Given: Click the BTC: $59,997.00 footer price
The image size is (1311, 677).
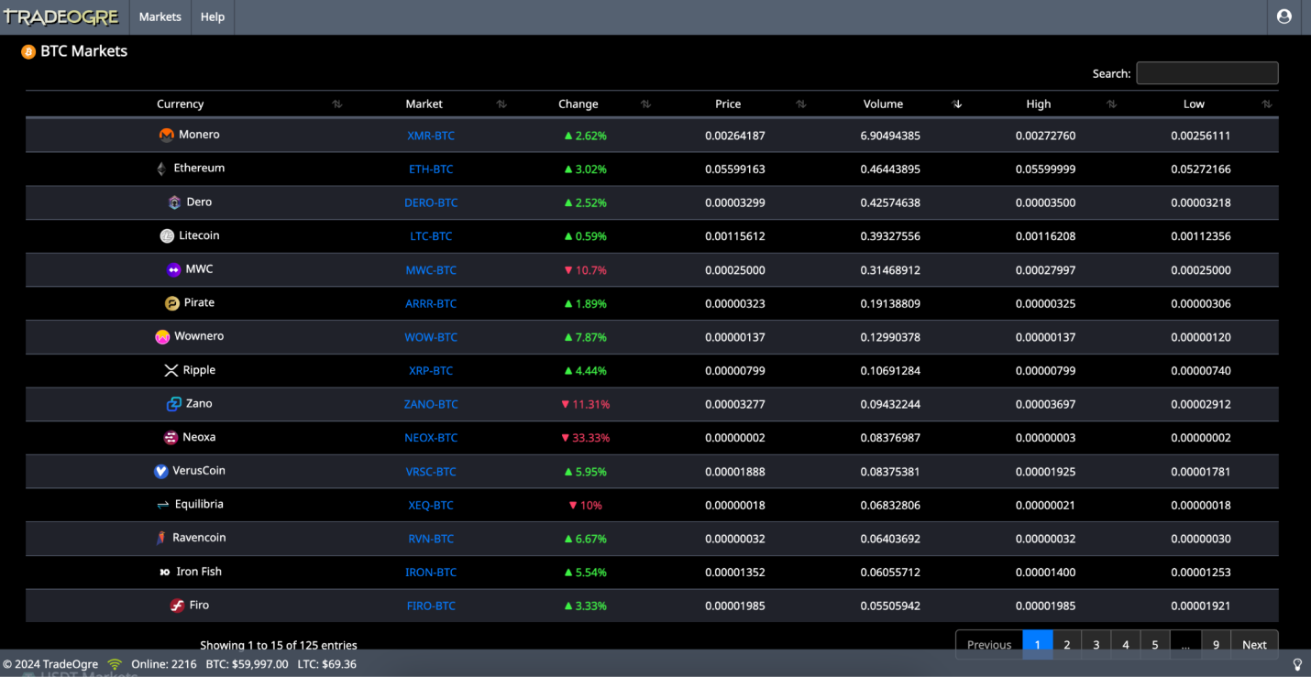Looking at the screenshot, I should (247, 664).
